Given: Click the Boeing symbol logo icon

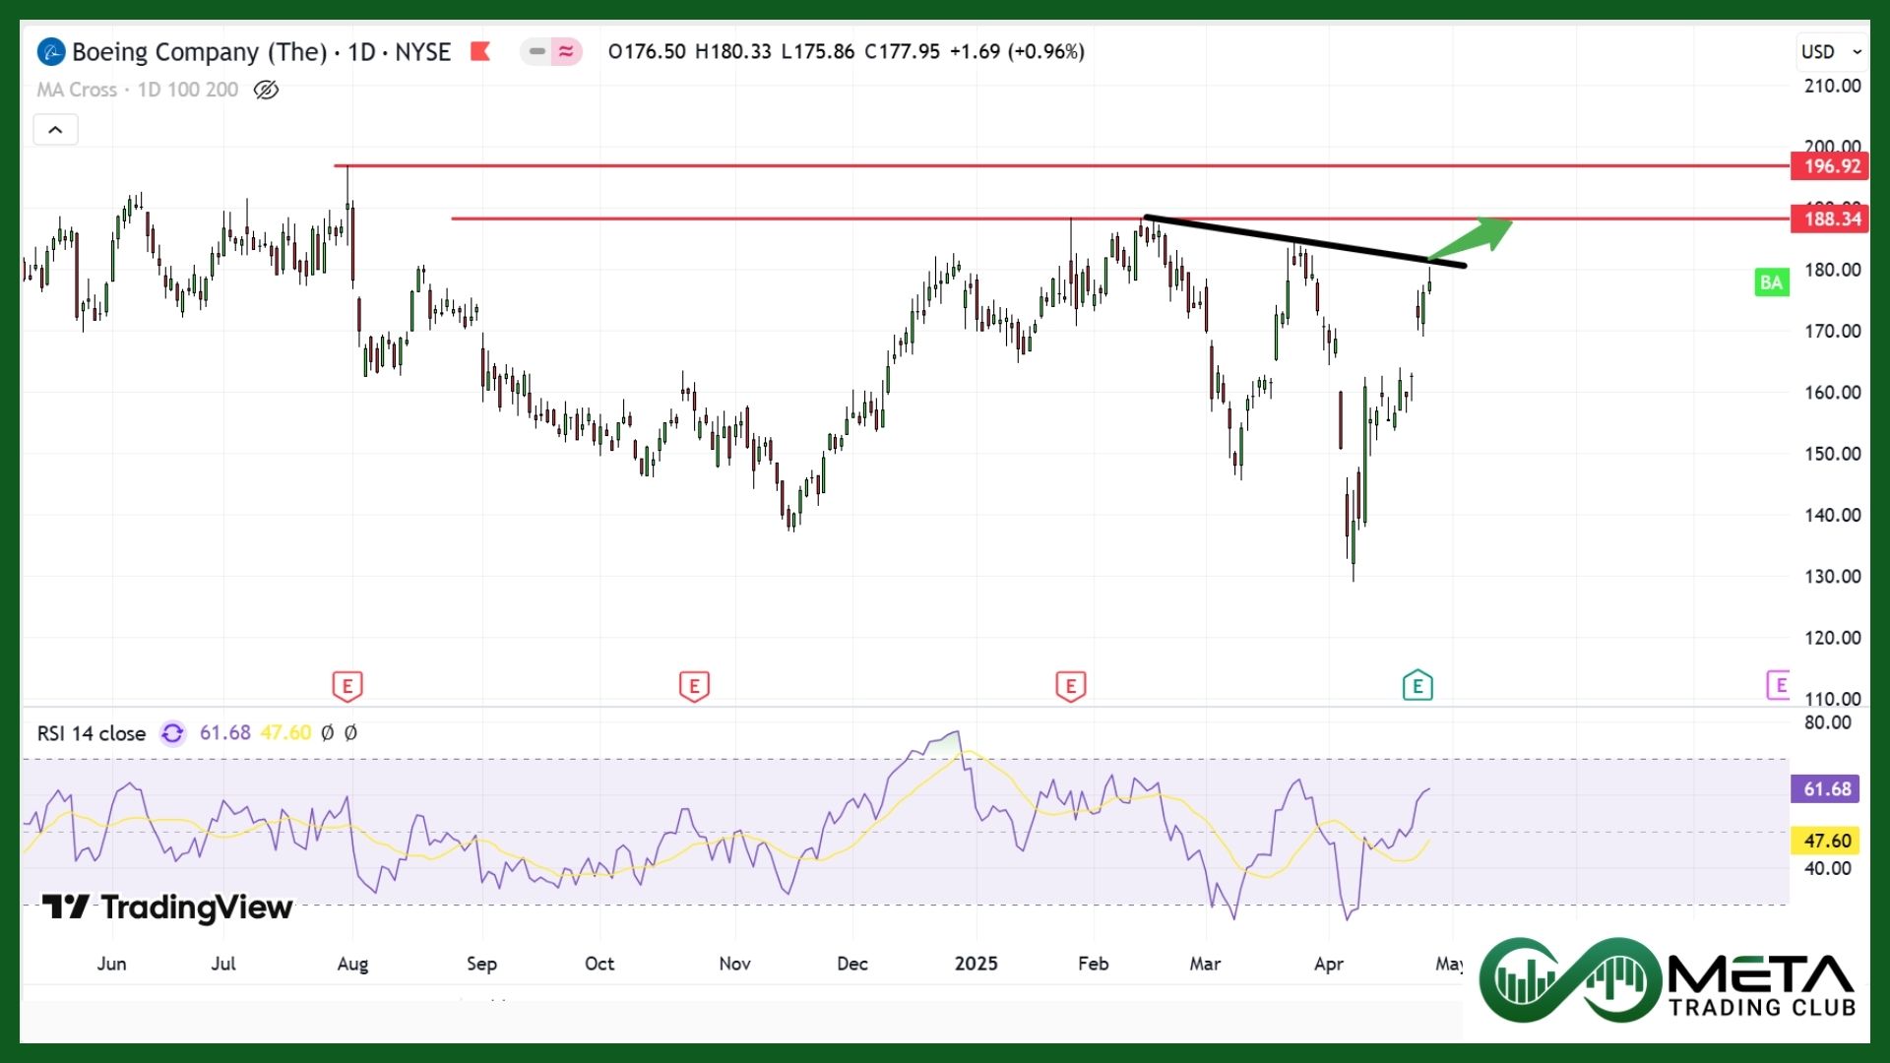Looking at the screenshot, I should click(51, 51).
